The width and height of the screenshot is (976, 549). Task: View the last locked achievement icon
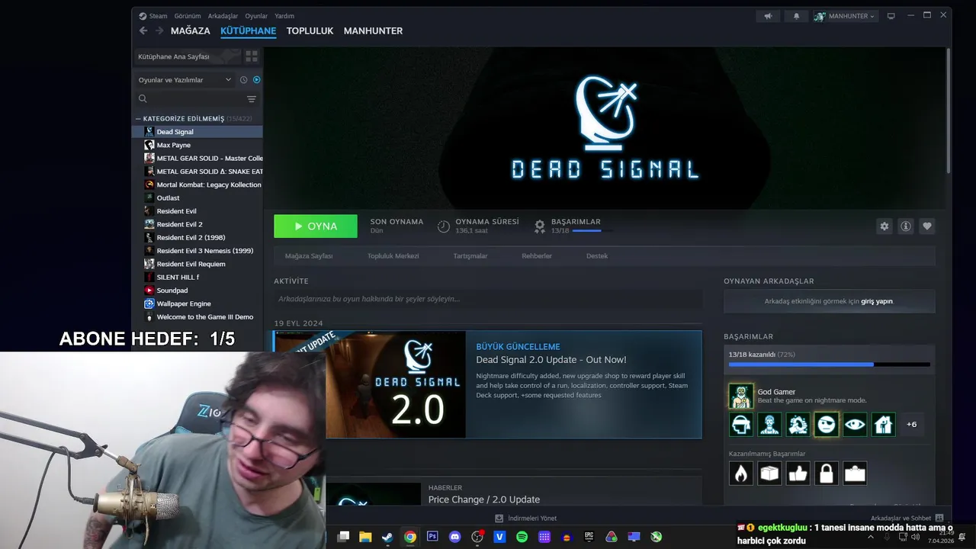tap(855, 474)
